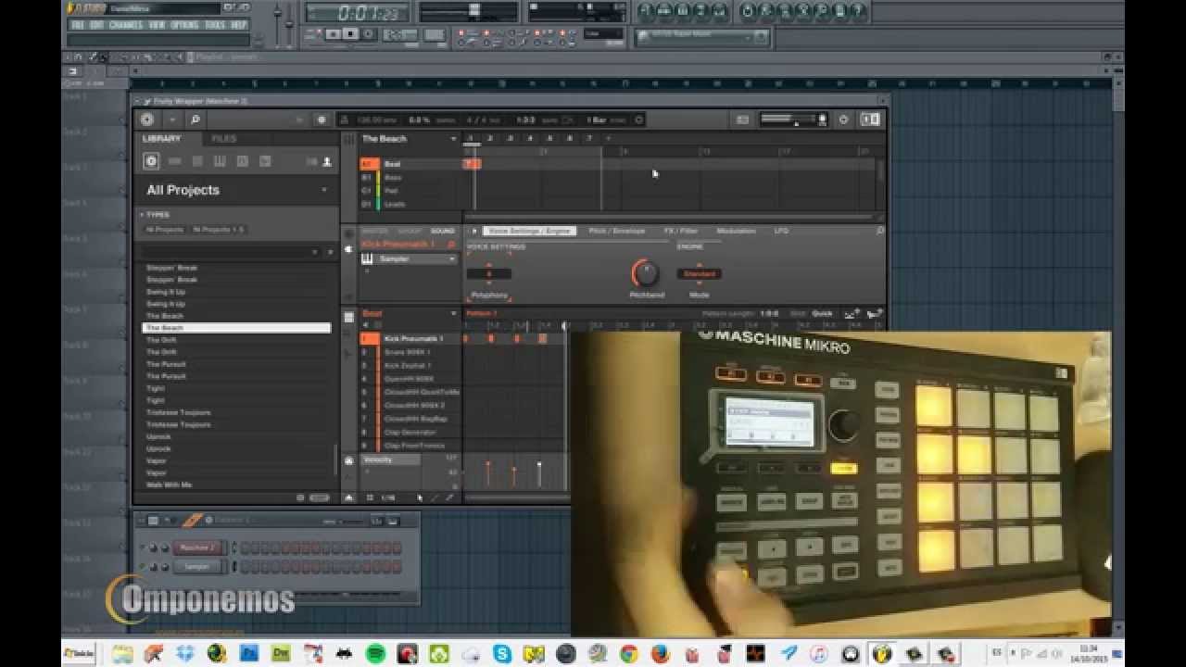
Task: Open the Pitch / Envelope parameter page
Action: click(617, 231)
